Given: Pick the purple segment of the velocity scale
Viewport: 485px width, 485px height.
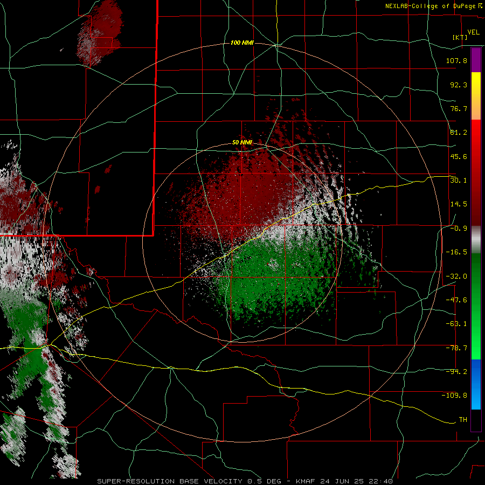Looking at the screenshot, I should click(476, 60).
